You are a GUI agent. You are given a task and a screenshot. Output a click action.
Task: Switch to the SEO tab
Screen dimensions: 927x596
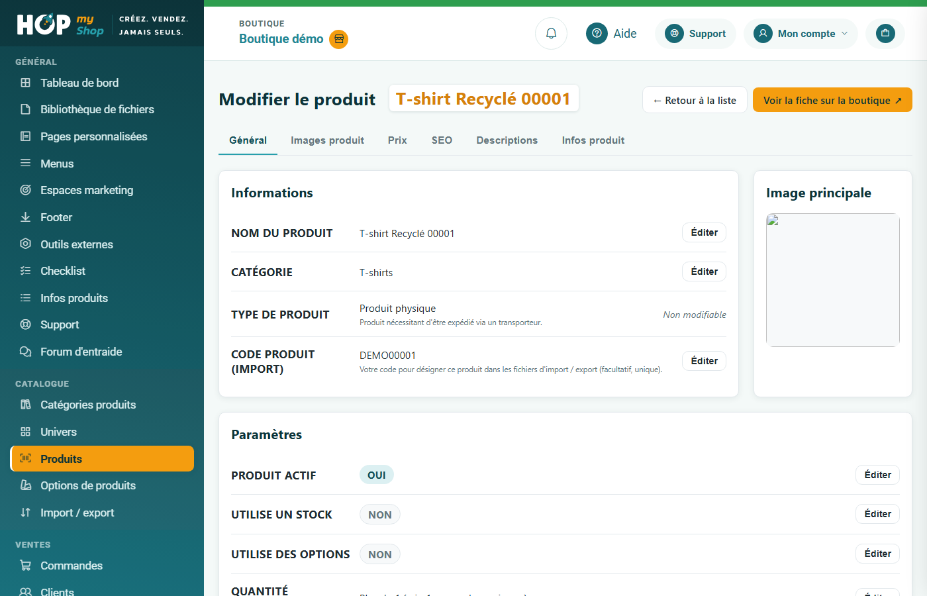pos(442,140)
